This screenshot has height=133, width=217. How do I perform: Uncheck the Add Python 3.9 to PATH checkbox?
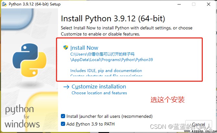coord(63,124)
